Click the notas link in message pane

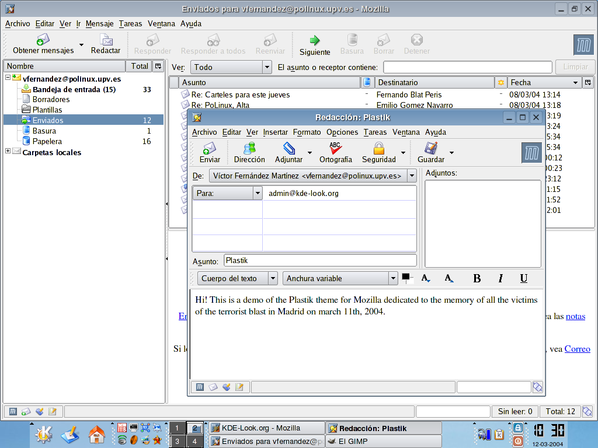(x=575, y=316)
